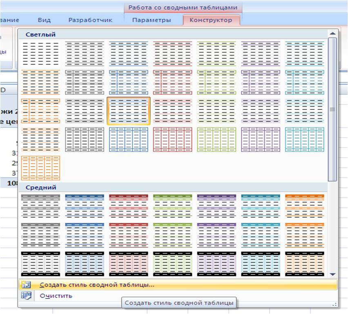Switch to the Конструктор tab
The image size is (348, 314).
[x=211, y=20]
